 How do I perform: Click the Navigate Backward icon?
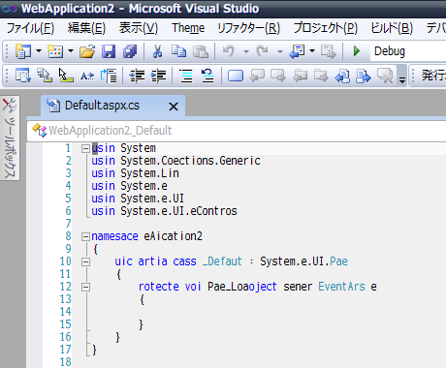[x=297, y=51]
